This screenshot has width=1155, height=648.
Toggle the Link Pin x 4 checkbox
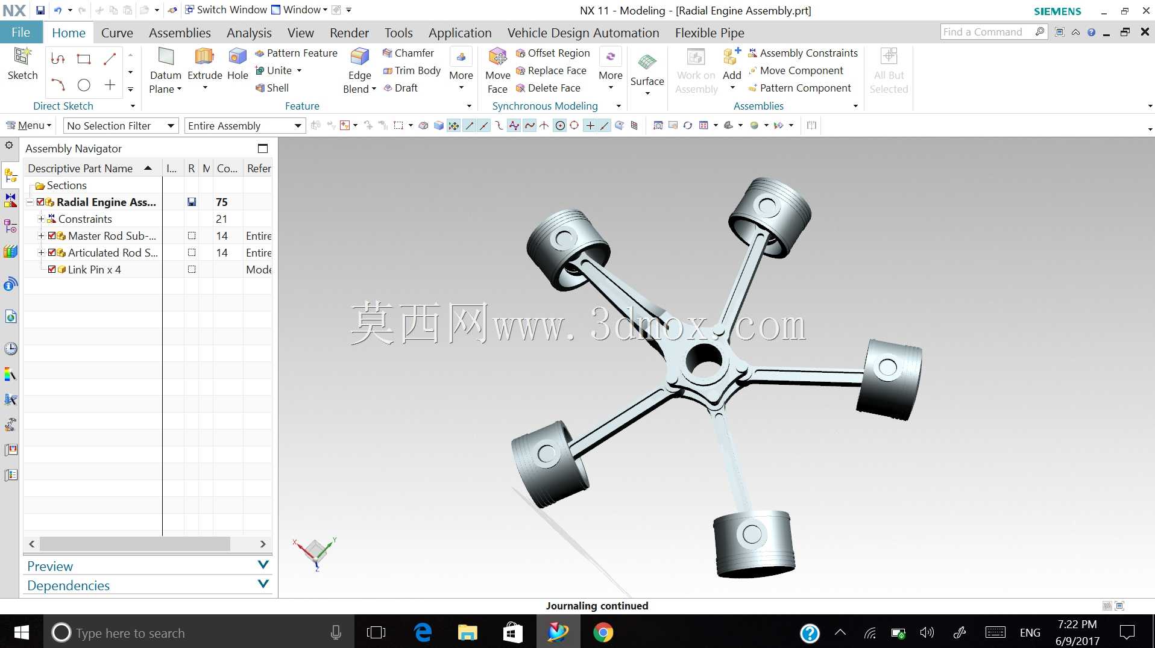[x=52, y=270]
